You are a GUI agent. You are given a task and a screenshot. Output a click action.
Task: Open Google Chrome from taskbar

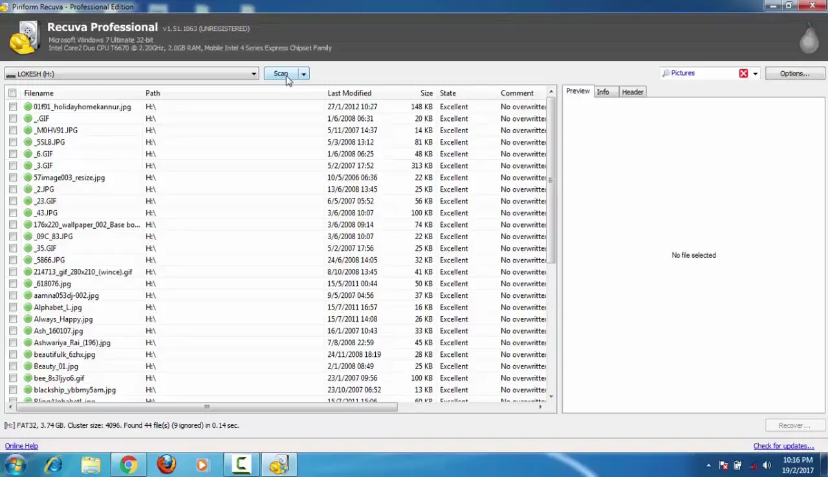[x=128, y=465]
